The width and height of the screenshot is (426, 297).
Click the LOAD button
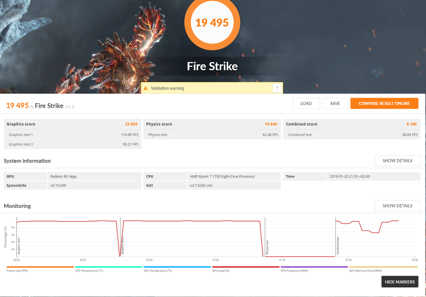(x=306, y=104)
